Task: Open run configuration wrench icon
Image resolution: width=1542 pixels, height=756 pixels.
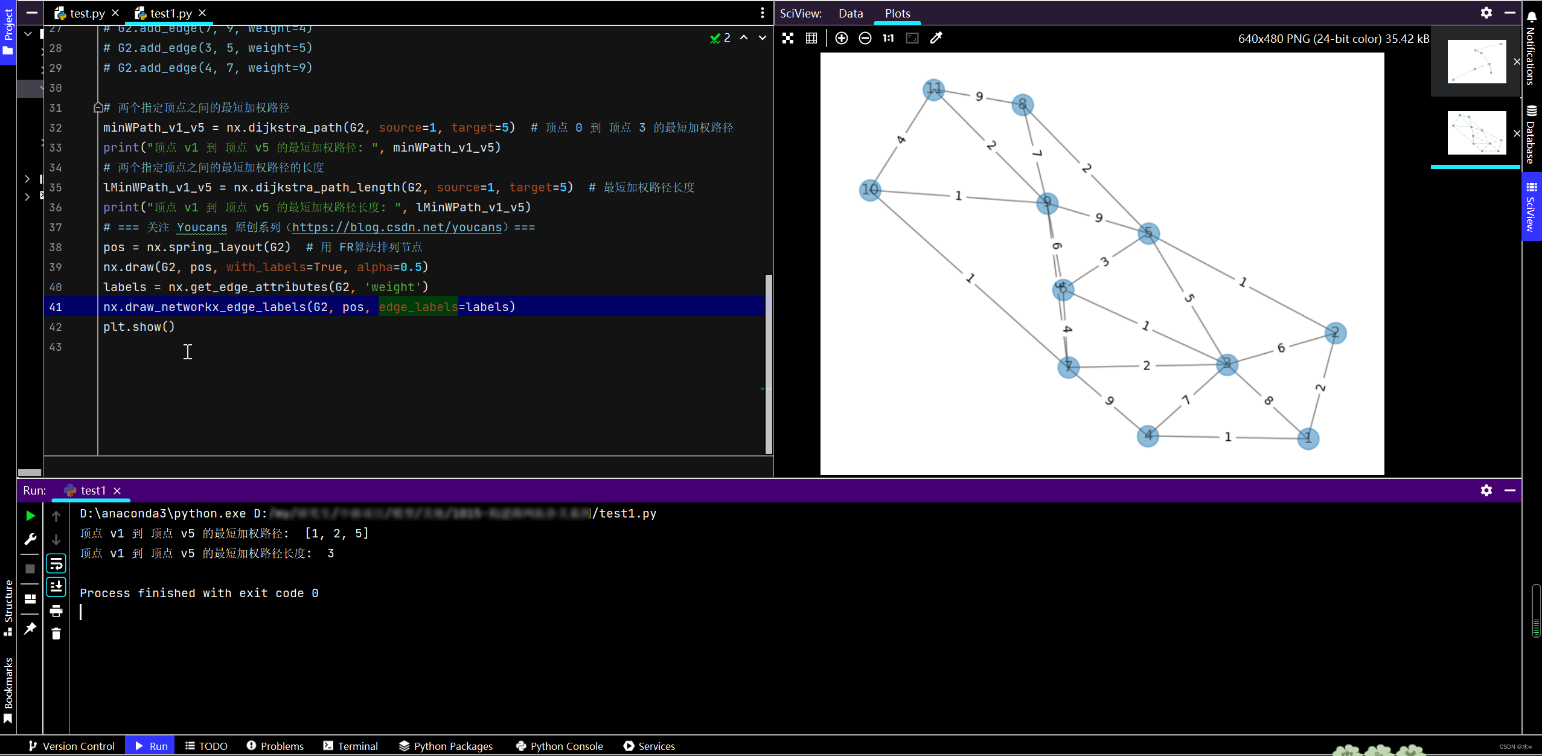Action: point(30,539)
